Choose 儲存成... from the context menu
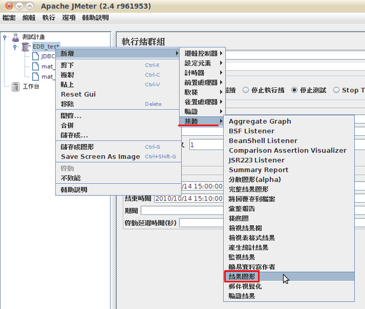 coord(118,135)
